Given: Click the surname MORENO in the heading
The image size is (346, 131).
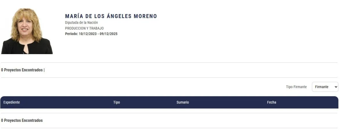Looking at the screenshot, I should pyautogui.click(x=145, y=16).
